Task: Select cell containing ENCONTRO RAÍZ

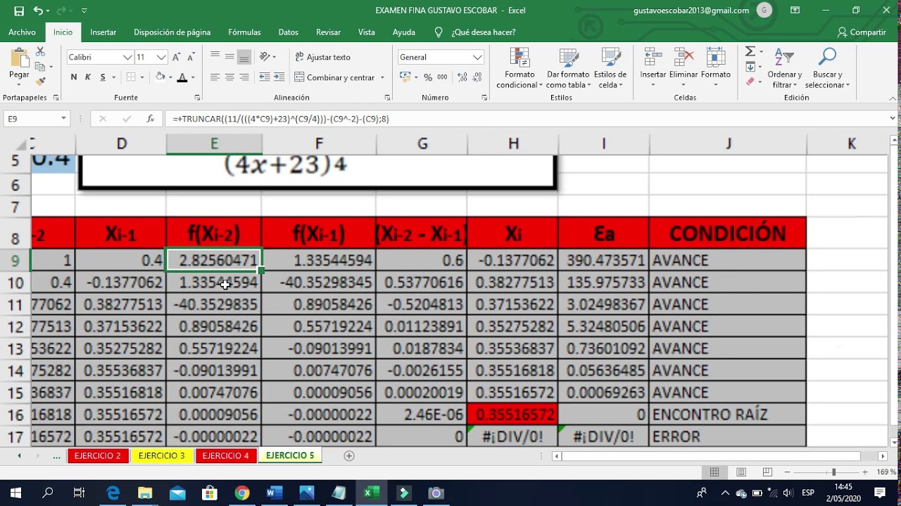Action: (728, 415)
